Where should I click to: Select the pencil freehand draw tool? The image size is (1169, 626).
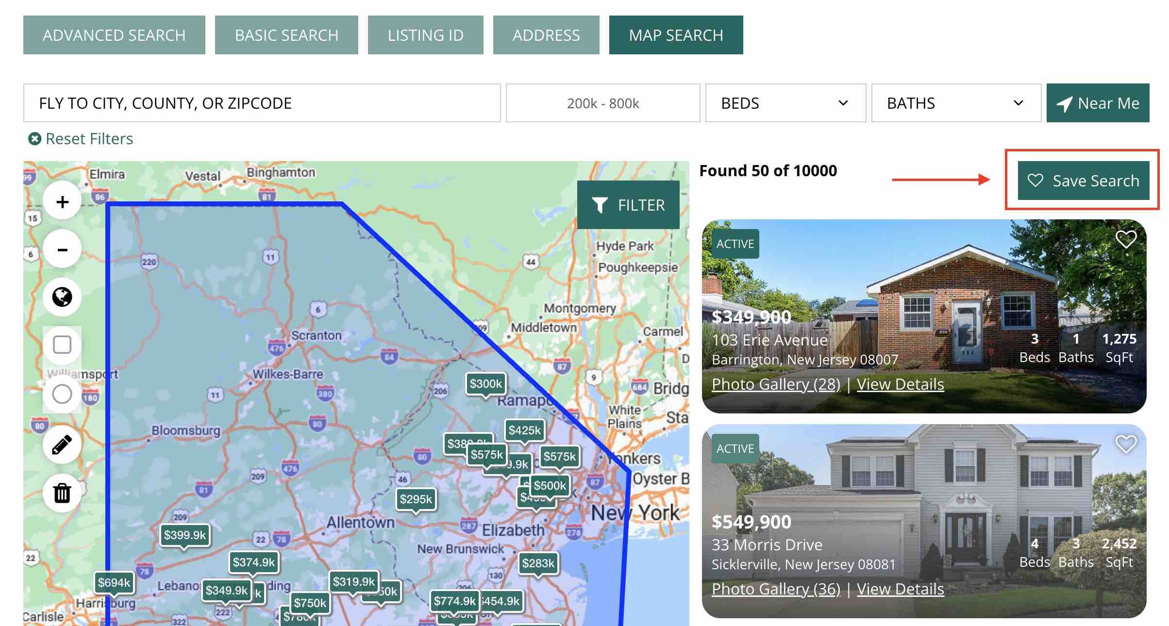tap(62, 445)
